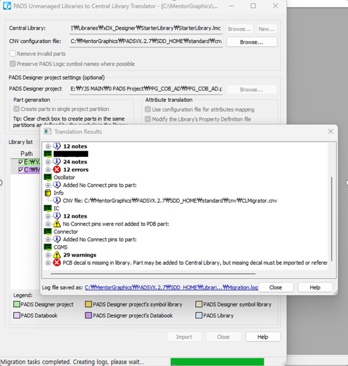Click the info icon next to 24 notes
Image resolution: width=348 pixels, height=366 pixels.
tap(57, 161)
